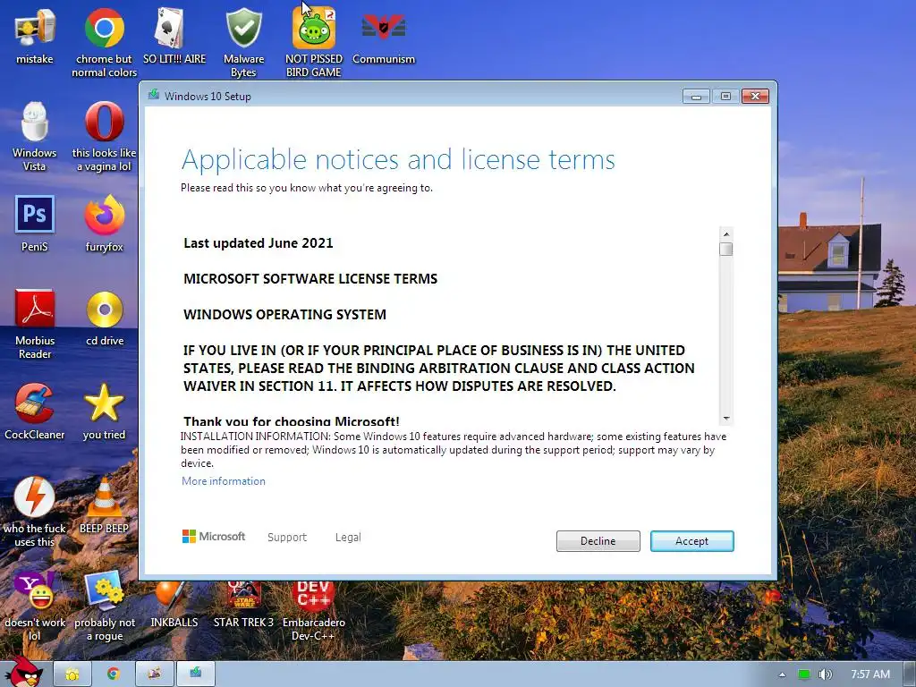Click the volume speaker tray icon
Viewport: 916px width, 687px height.
(x=825, y=674)
